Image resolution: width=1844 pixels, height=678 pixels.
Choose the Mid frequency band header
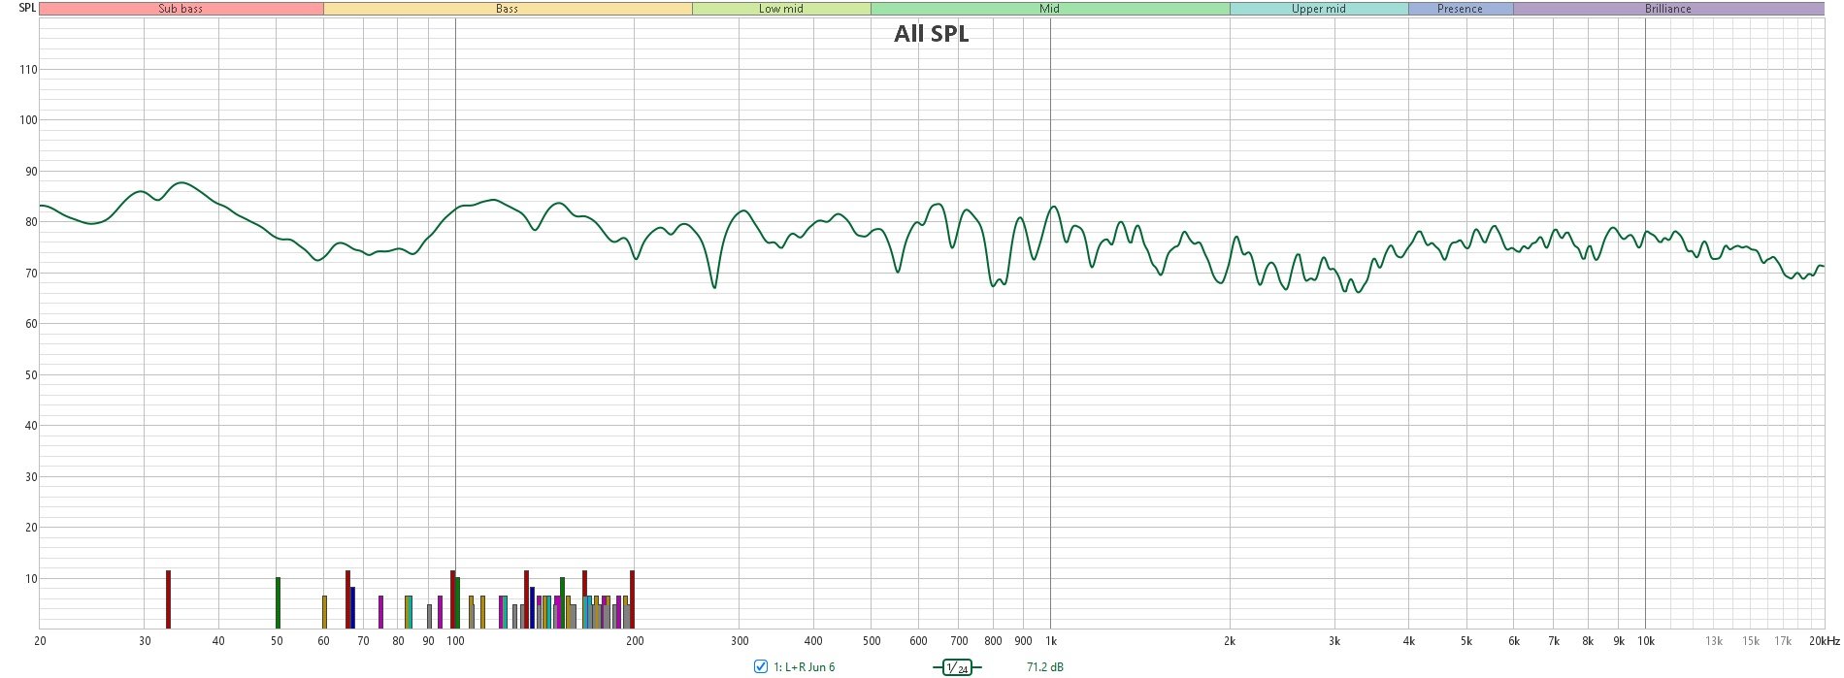tap(1049, 9)
